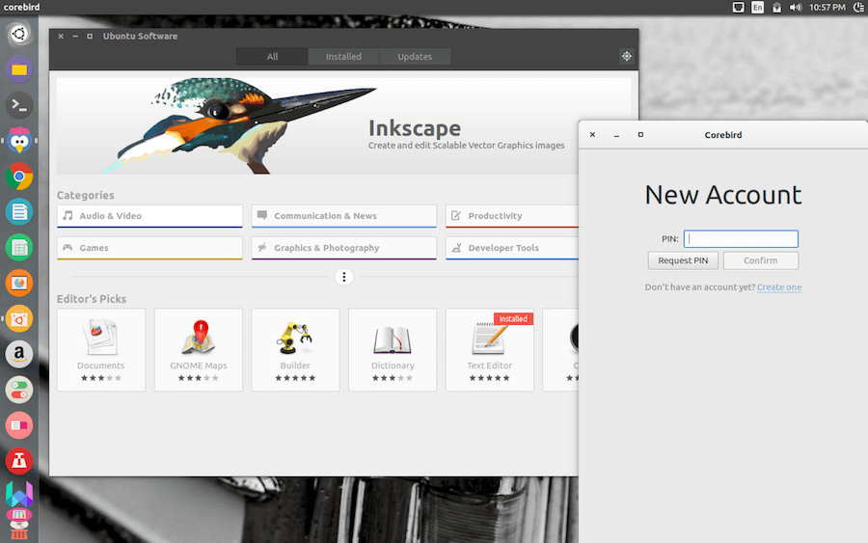This screenshot has width=868, height=543.
Task: Click the top panel battery indicator
Action: pyautogui.click(x=776, y=7)
